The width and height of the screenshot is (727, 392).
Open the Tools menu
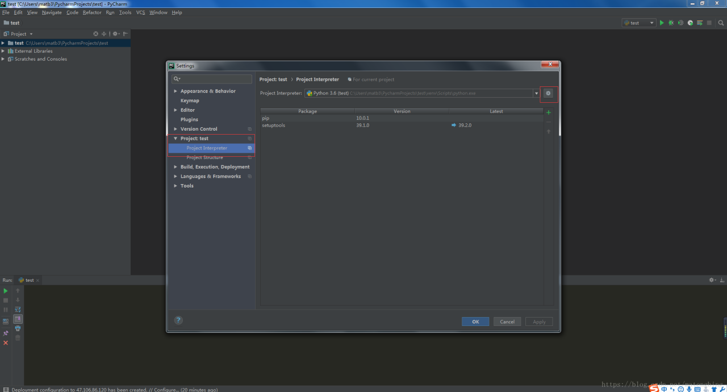[x=125, y=12]
